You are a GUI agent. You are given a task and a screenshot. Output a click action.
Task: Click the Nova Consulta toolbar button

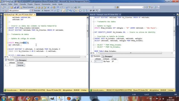click(27, 7)
